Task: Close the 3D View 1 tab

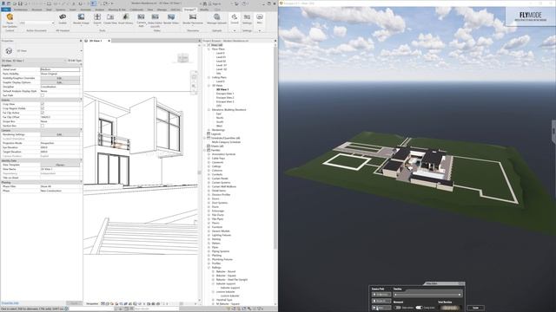Action: click(109, 41)
